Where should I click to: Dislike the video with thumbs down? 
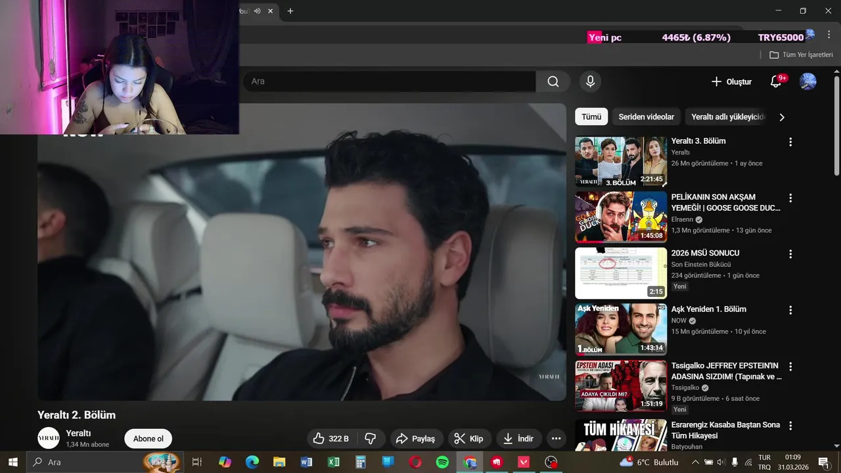pos(370,439)
